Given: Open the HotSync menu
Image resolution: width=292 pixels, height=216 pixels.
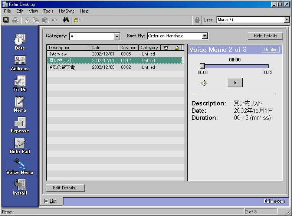Looking at the screenshot, I should click(x=67, y=11).
